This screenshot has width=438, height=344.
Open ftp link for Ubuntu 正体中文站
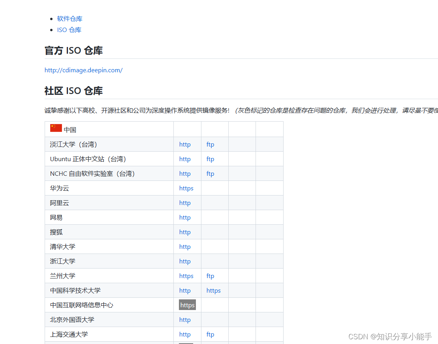(211, 159)
